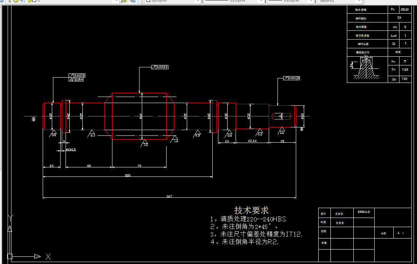Click the sun icon to freeze layer 0
This screenshot has width=417, height=264.
pos(15,2)
